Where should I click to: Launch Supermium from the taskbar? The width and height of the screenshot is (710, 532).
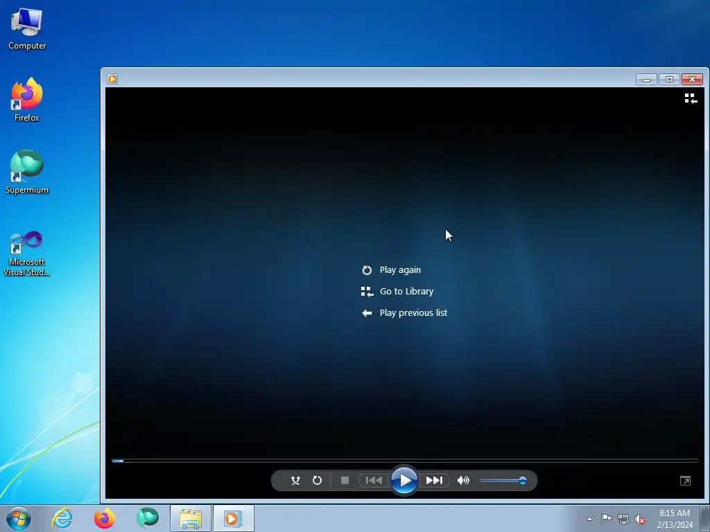pos(148,518)
